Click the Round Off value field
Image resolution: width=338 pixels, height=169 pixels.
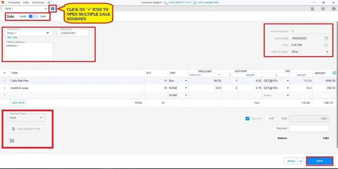(270, 118)
